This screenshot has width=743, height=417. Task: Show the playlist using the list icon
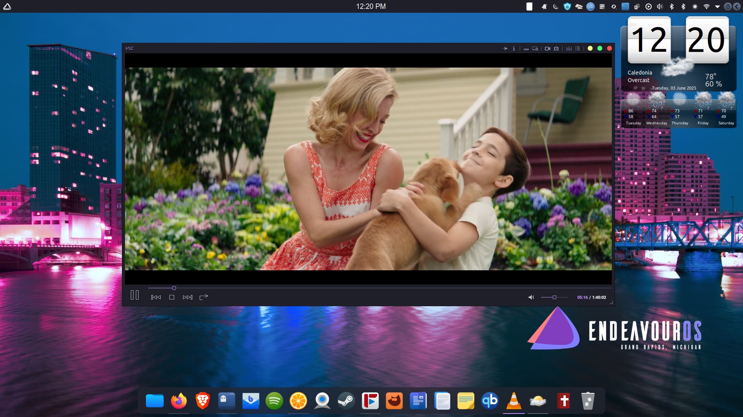pos(578,49)
